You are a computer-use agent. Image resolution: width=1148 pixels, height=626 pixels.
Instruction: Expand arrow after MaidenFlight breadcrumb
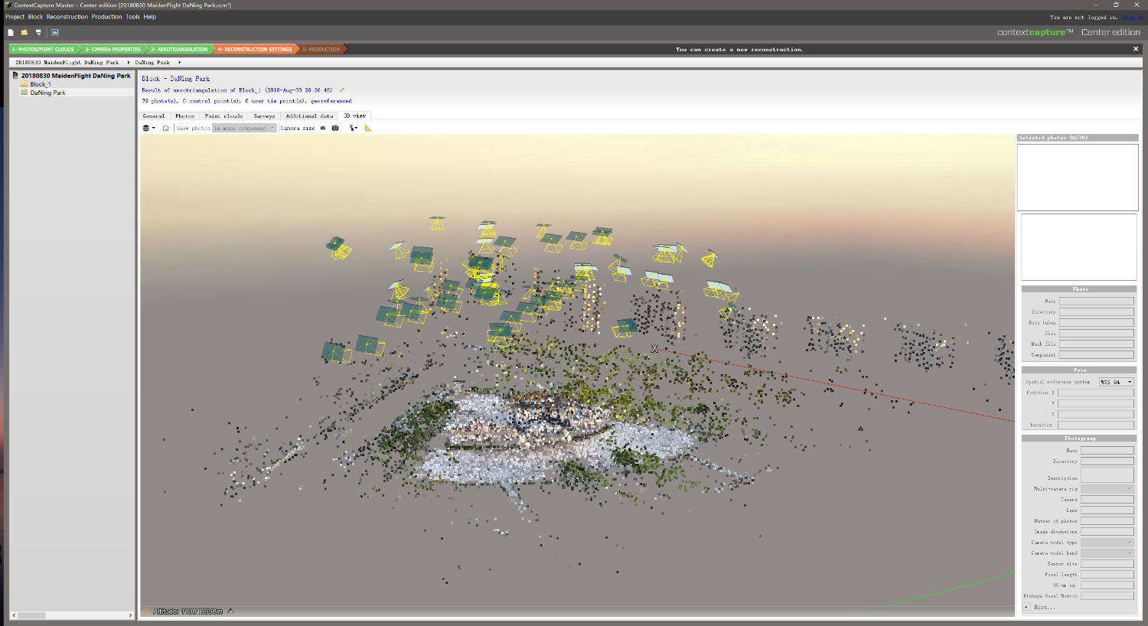128,62
